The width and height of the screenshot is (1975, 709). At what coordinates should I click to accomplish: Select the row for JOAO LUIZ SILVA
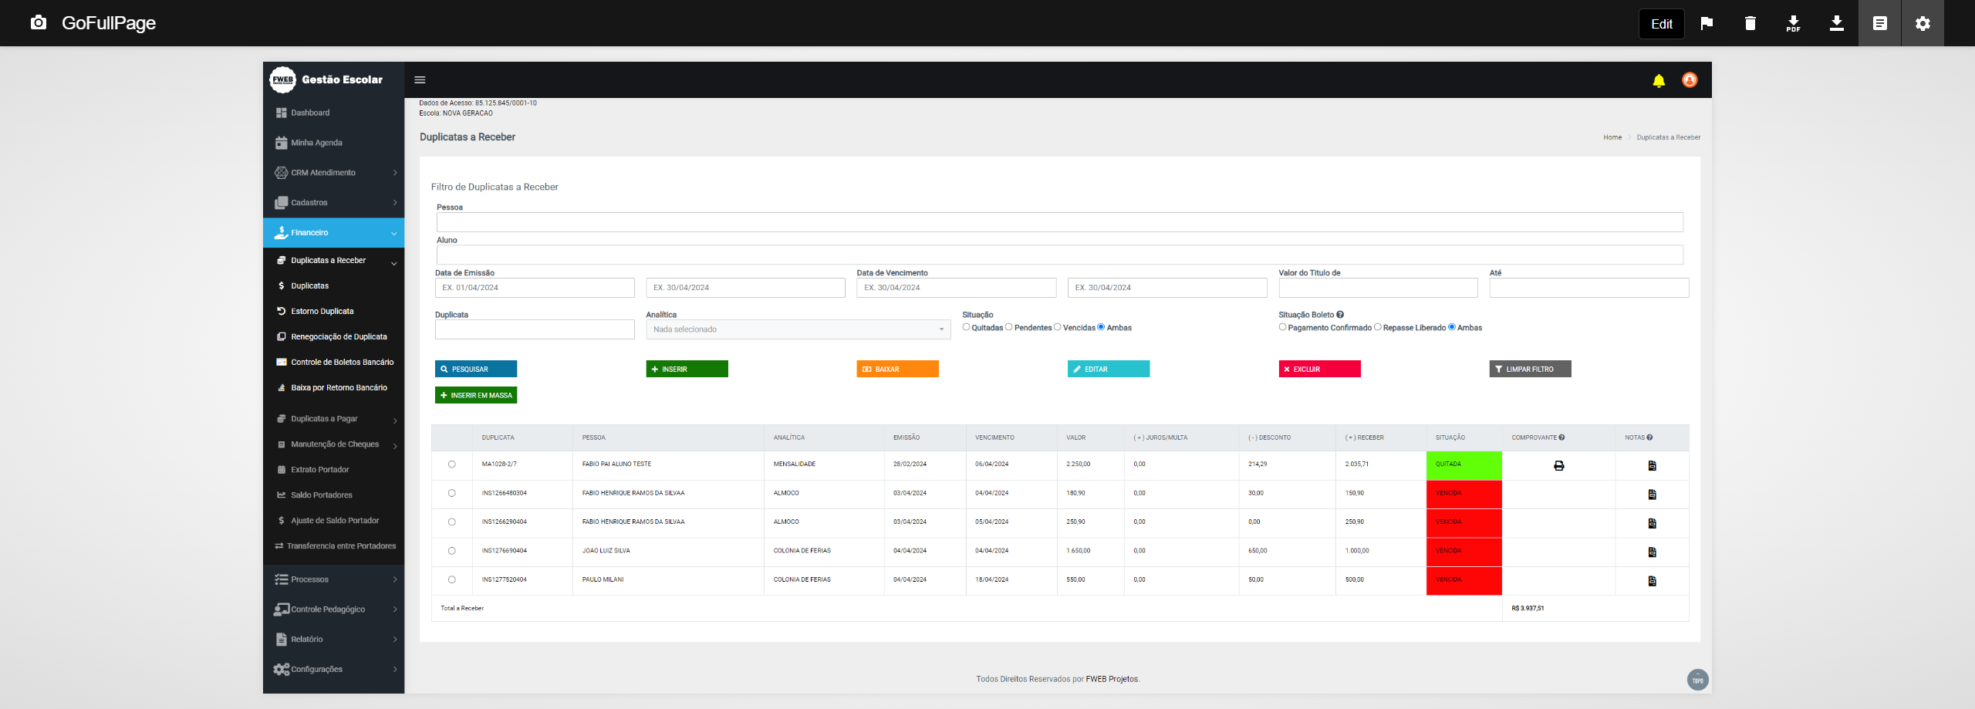pos(451,551)
